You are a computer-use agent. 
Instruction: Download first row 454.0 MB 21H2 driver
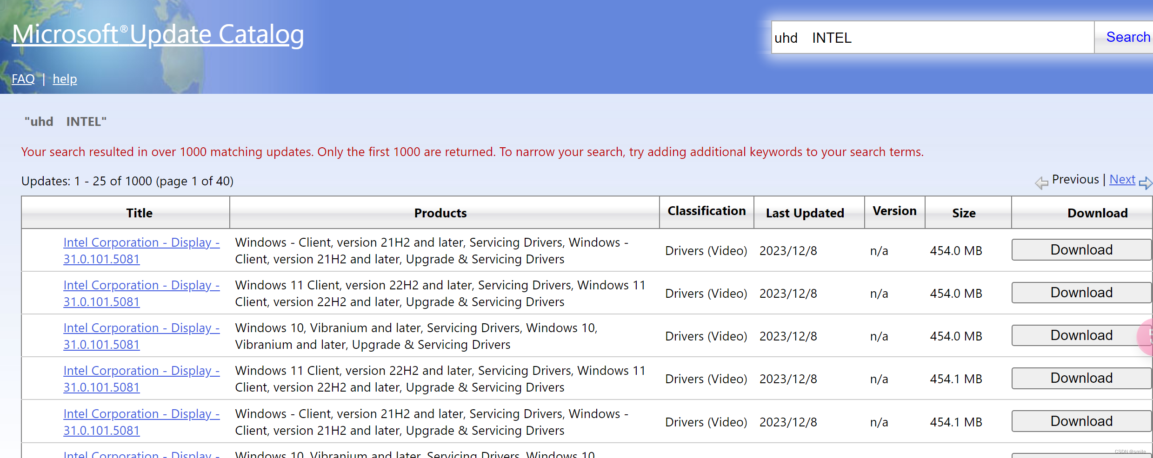pyautogui.click(x=1081, y=250)
